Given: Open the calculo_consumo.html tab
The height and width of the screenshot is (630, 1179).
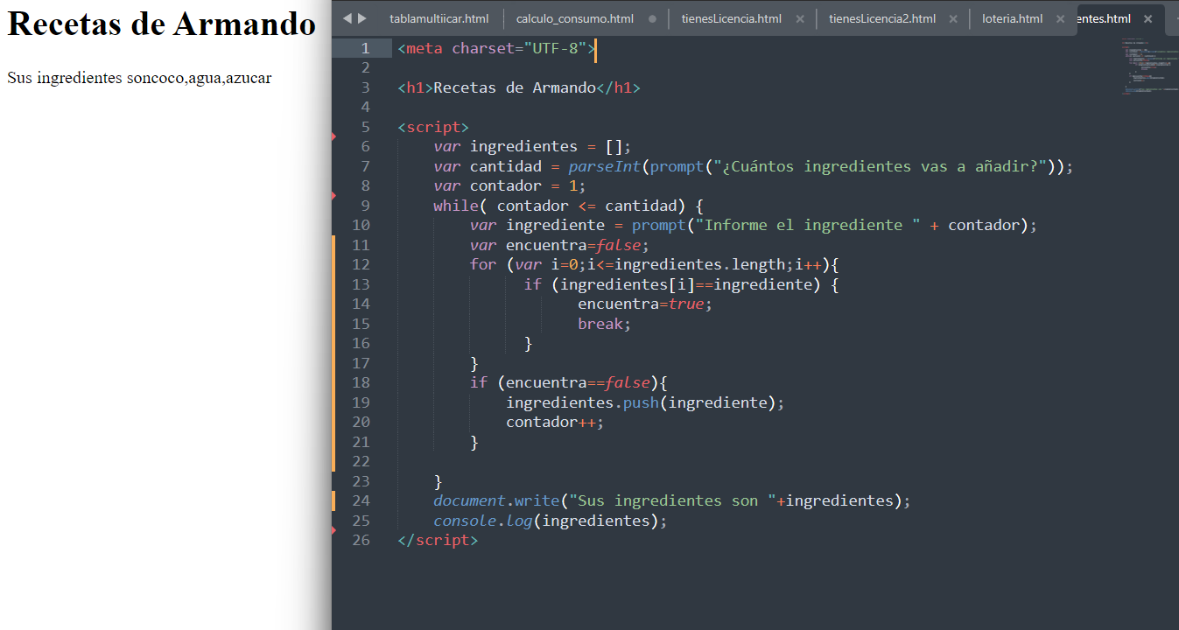Looking at the screenshot, I should point(575,18).
